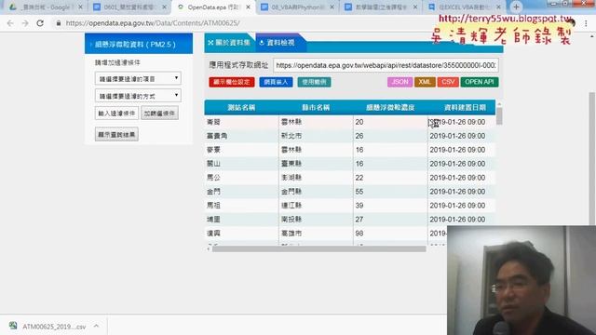This screenshot has height=335, width=596.
Task: Open the 資料檢視 tab
Action: pos(280,43)
